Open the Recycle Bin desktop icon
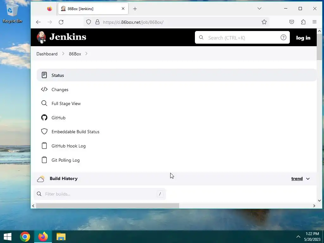324x243 pixels. (x=12, y=13)
